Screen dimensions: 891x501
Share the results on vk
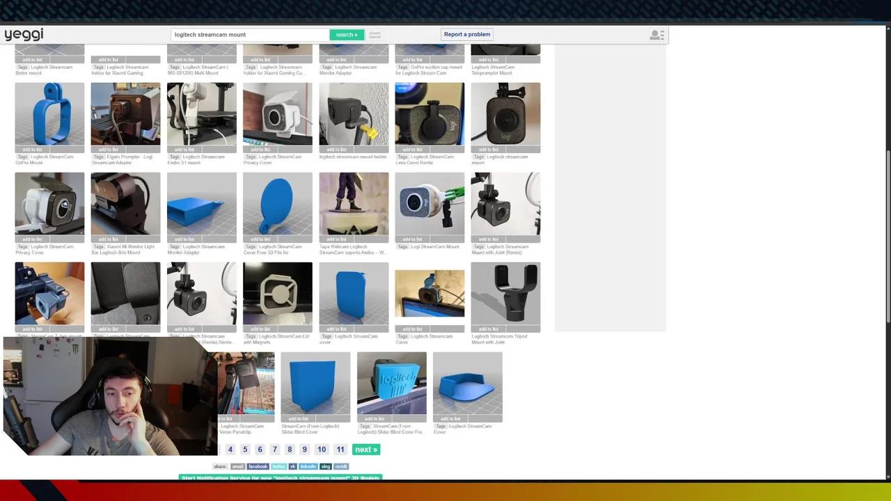click(292, 466)
